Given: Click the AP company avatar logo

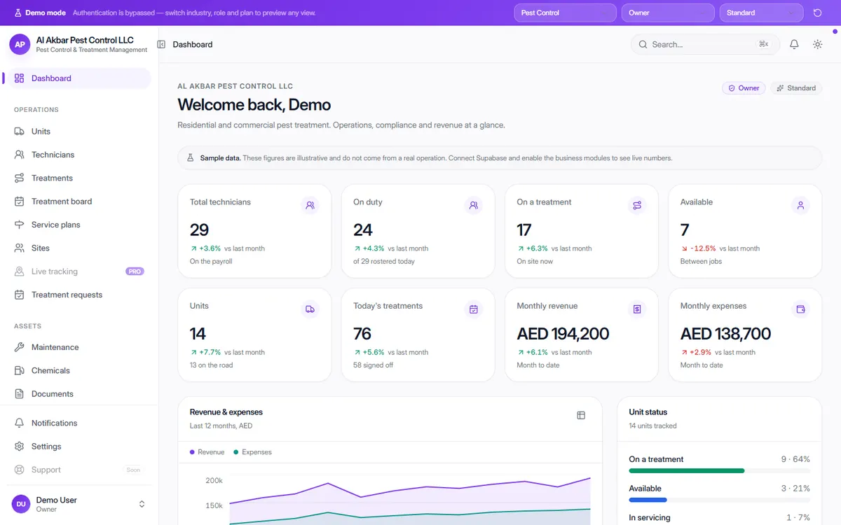Looking at the screenshot, I should (20, 44).
